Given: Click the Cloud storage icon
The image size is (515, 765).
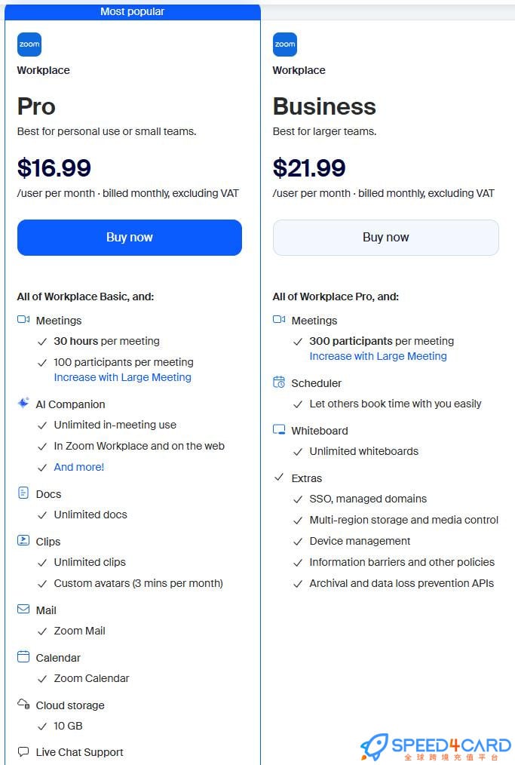Looking at the screenshot, I should (23, 705).
